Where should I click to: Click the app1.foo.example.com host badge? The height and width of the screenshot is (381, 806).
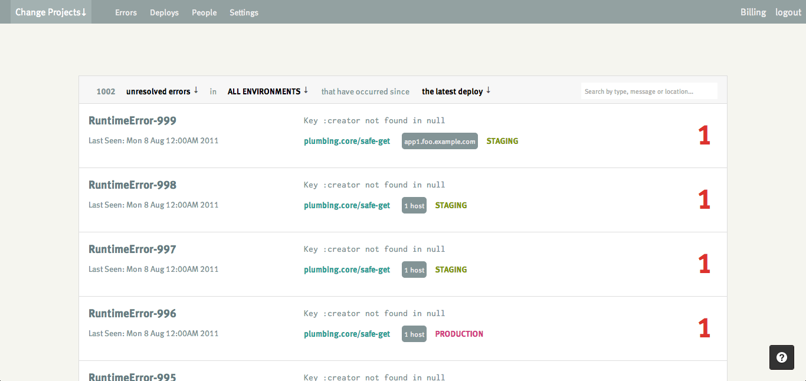tap(440, 142)
